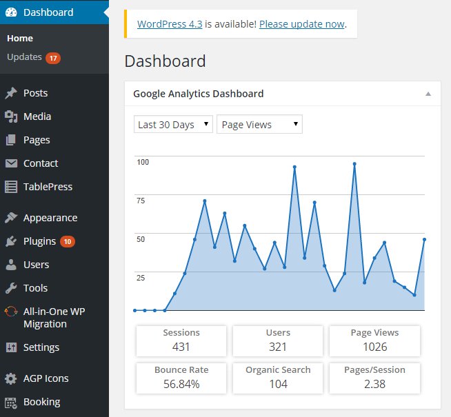451x417 pixels.
Task: Click the Contact envelope icon
Action: coord(11,163)
